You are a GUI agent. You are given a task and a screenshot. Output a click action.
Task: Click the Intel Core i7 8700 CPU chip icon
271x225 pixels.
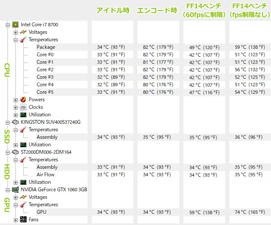[x=15, y=25]
